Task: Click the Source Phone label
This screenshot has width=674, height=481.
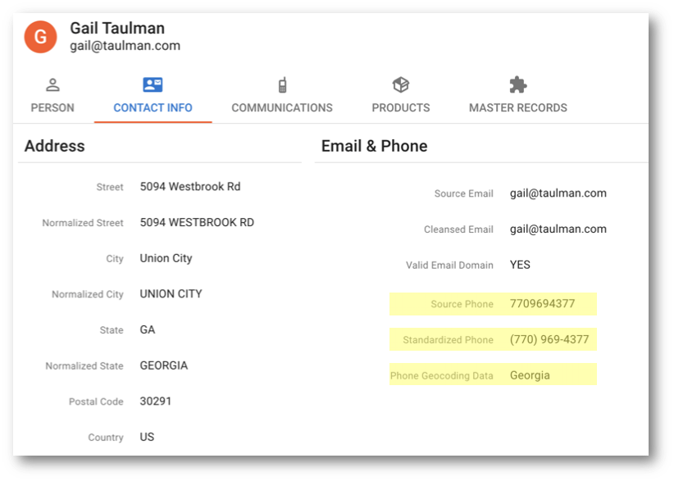Action: (x=462, y=304)
